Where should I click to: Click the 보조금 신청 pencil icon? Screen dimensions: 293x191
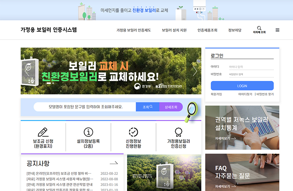click(43, 132)
